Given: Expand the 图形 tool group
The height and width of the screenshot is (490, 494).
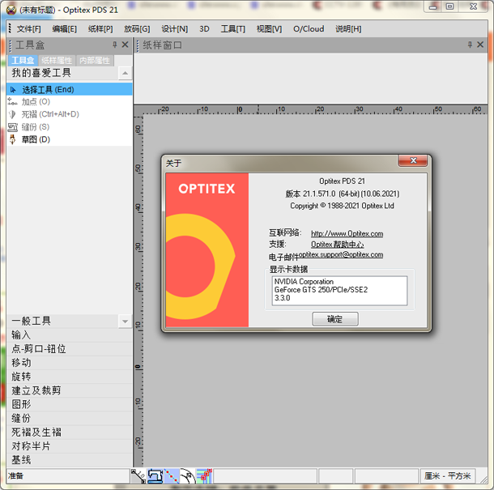Looking at the screenshot, I should click(x=70, y=404).
